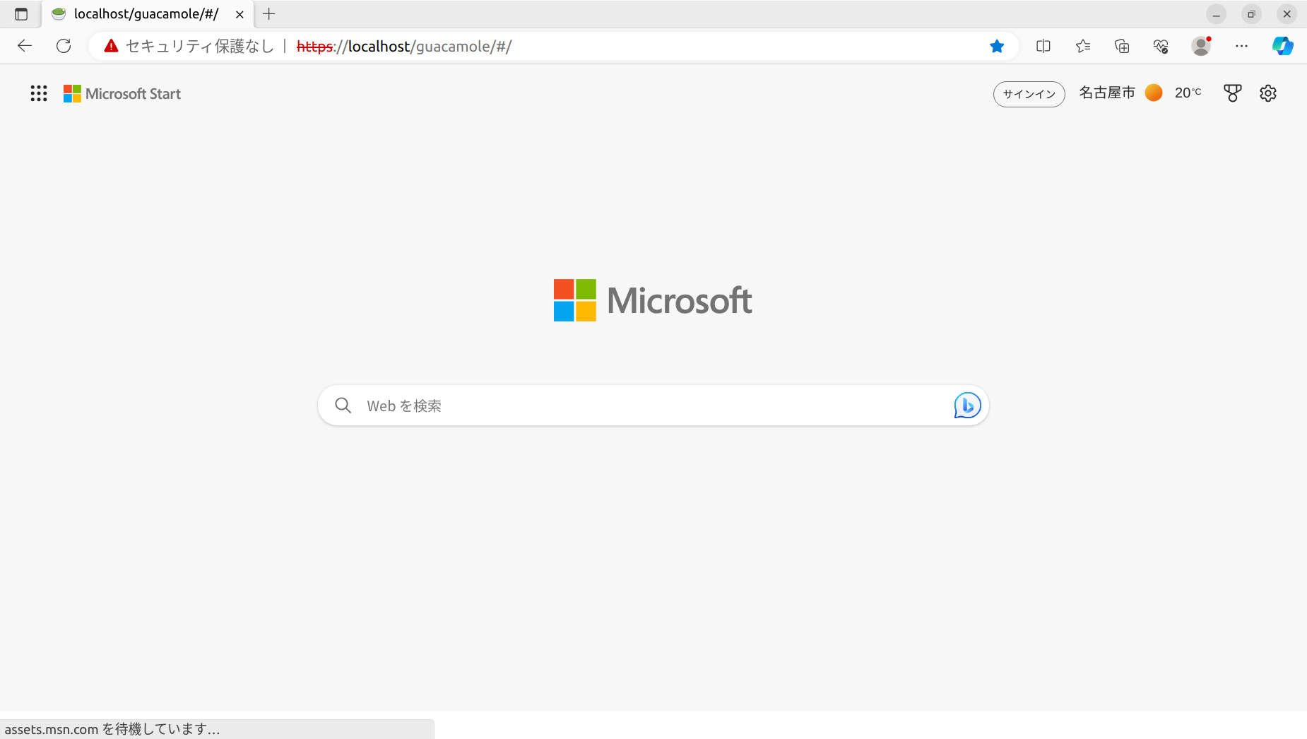Open a new tab with plus button
Screen dimensions: 1307x739
[x=269, y=14]
